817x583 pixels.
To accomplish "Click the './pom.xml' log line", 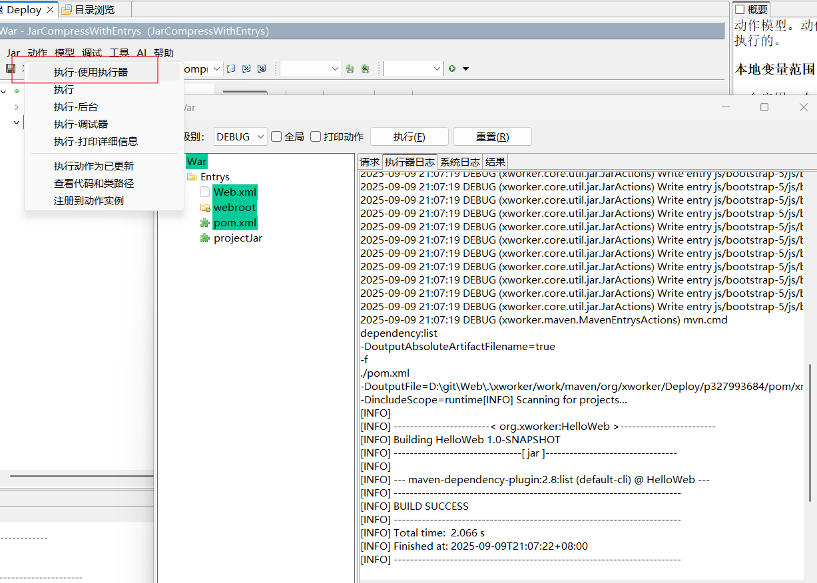I will click(x=385, y=373).
